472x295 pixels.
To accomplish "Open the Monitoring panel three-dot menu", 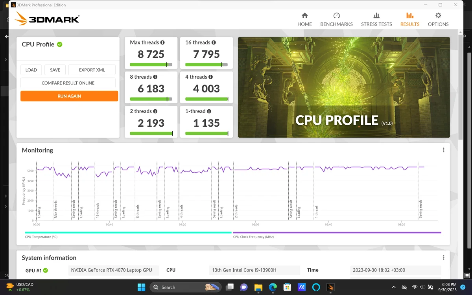I will 443,150.
